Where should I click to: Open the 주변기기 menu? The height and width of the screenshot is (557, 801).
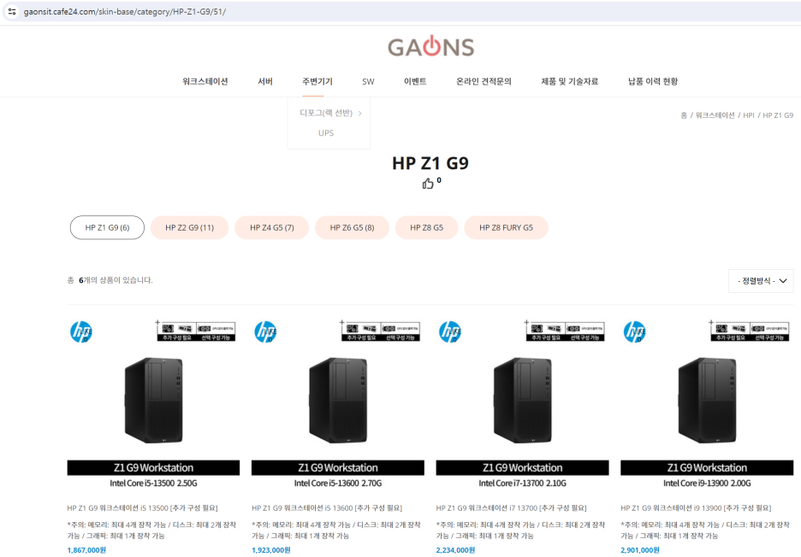point(317,82)
